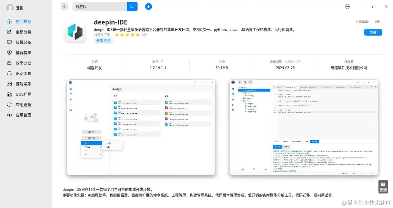Image resolution: width=393 pixels, height=208 pixels.
Task: Click the 应用更新 refresh icon
Action: 10,105
